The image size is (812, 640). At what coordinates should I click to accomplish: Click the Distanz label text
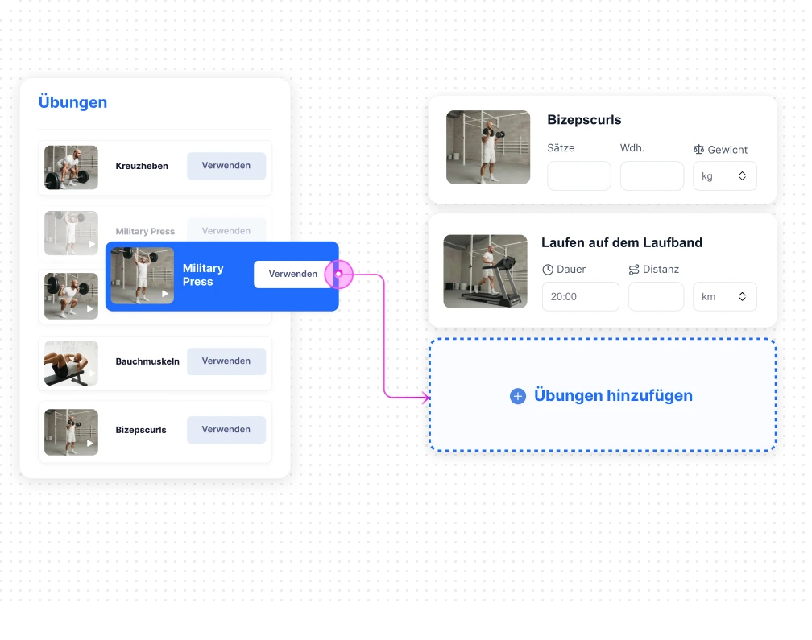tap(661, 270)
